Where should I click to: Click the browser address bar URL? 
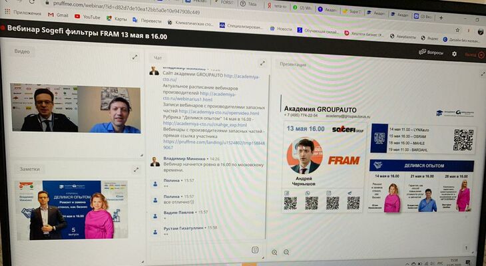click(x=126, y=8)
